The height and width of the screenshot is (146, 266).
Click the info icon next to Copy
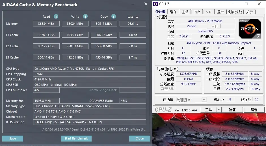pyautogui.click(x=113, y=16)
